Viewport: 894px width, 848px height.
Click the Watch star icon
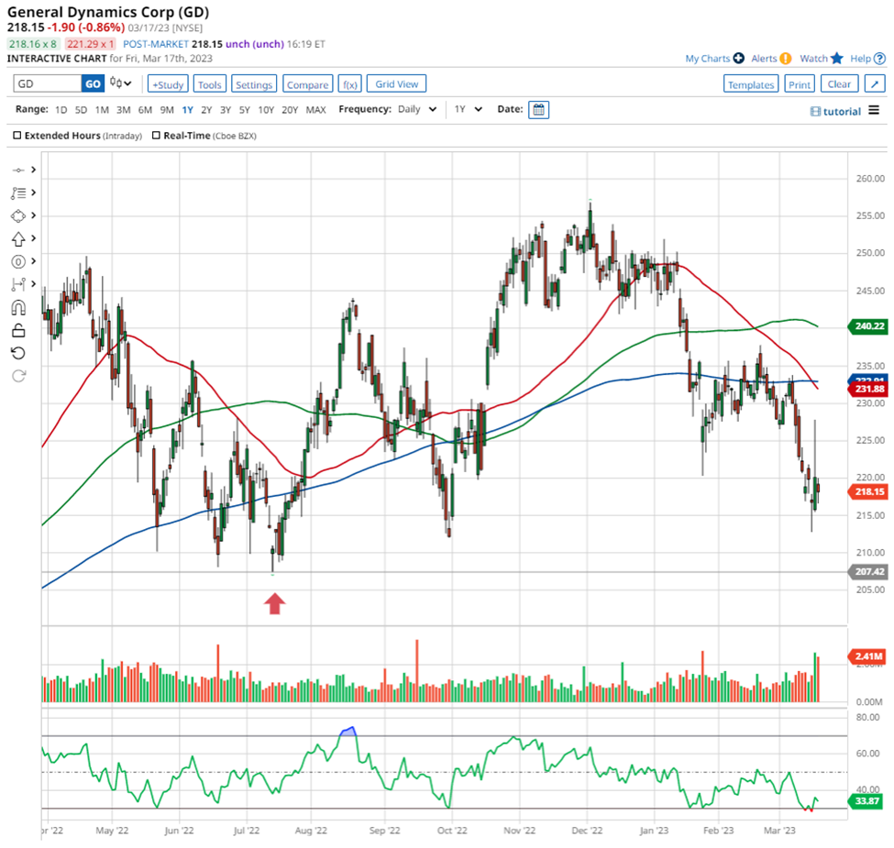pos(837,58)
